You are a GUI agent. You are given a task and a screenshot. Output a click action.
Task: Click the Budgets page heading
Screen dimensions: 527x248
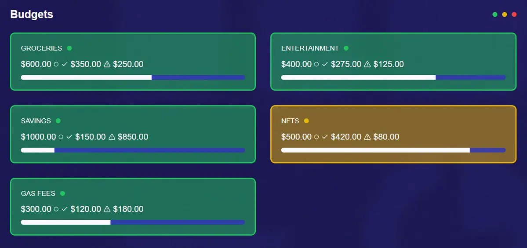coord(32,15)
